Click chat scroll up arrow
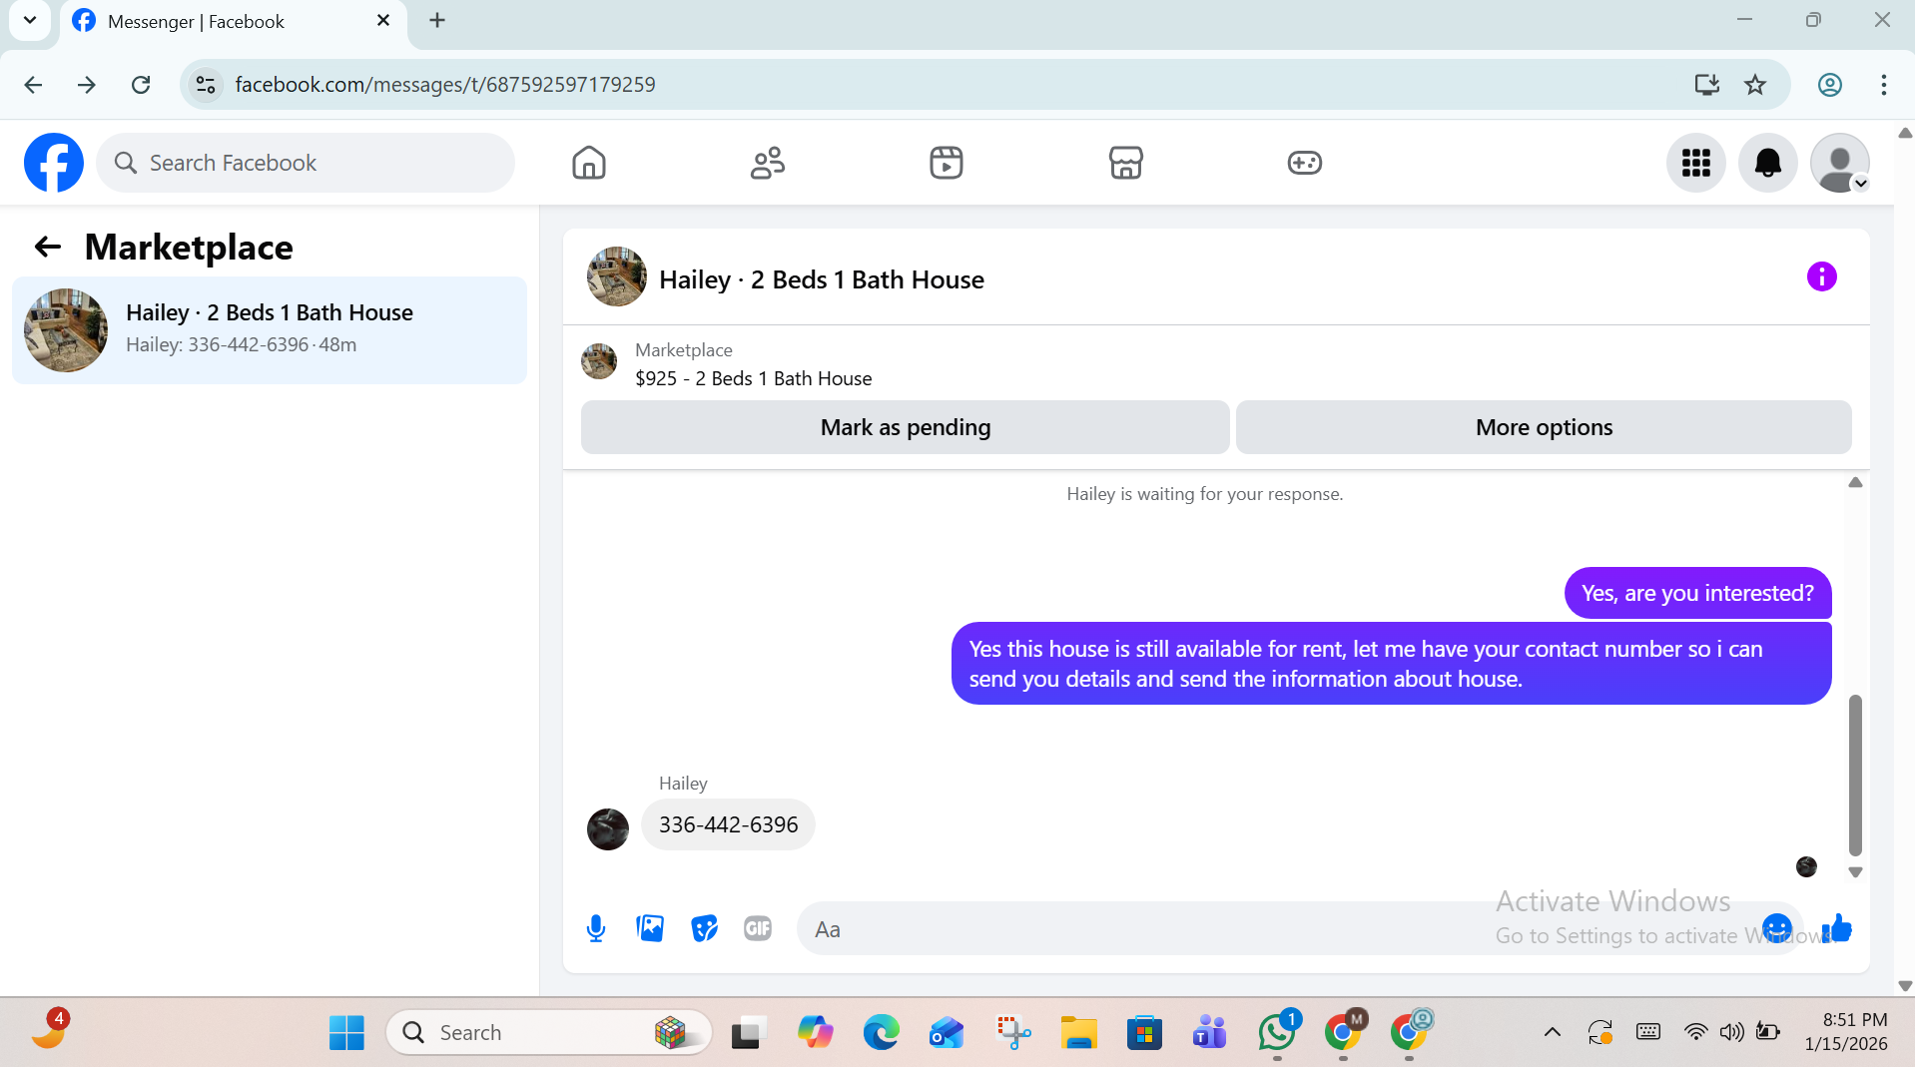Image resolution: width=1915 pixels, height=1067 pixels. (1855, 483)
